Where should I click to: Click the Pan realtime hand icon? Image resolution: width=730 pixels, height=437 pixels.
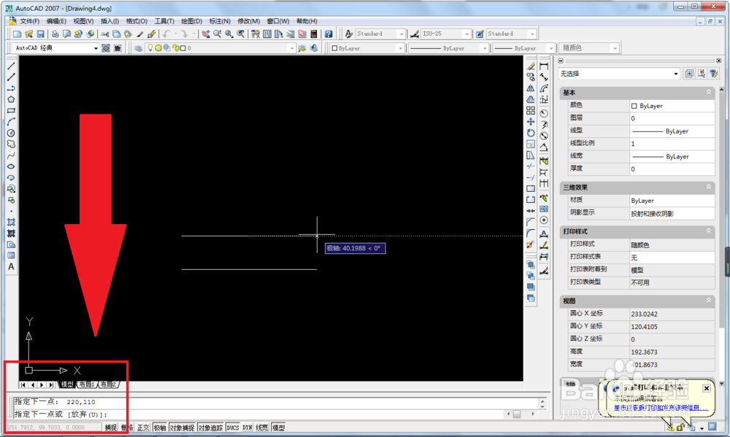click(205, 34)
